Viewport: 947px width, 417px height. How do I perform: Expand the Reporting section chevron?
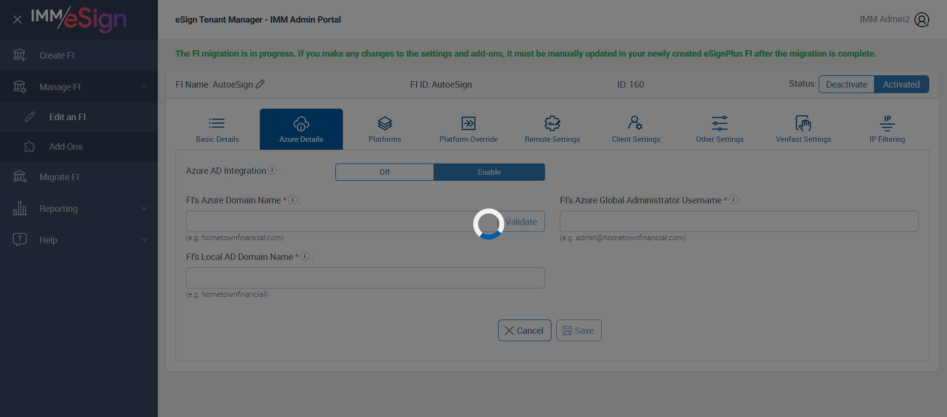pyautogui.click(x=144, y=209)
